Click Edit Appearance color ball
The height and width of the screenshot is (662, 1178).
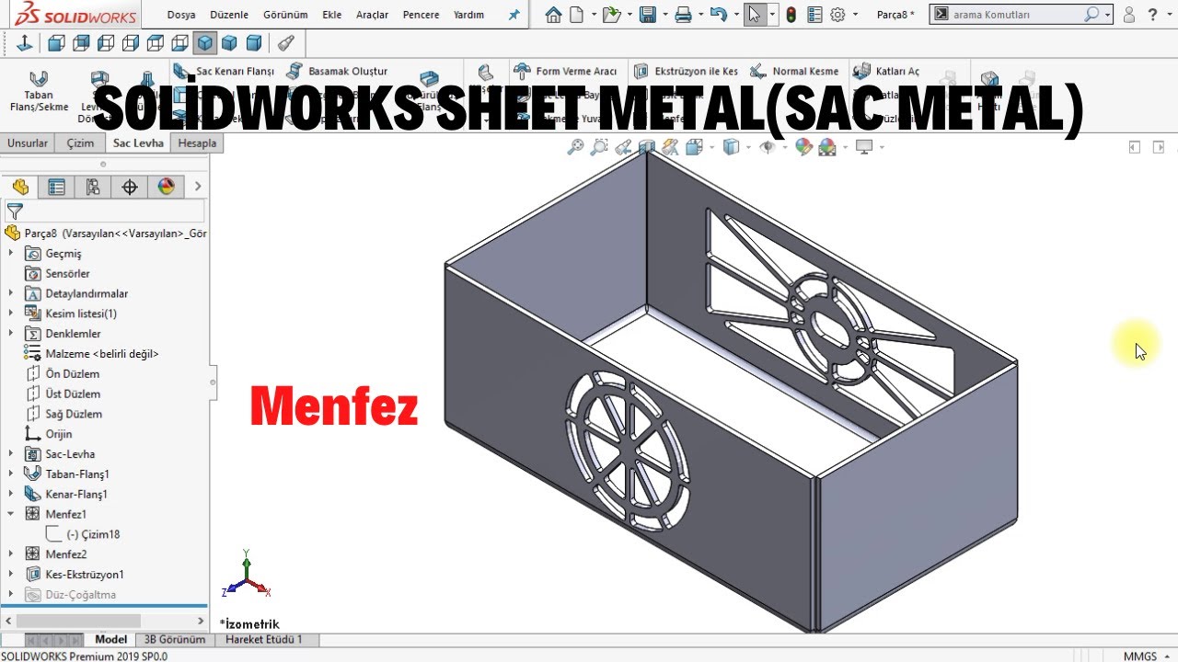click(803, 146)
